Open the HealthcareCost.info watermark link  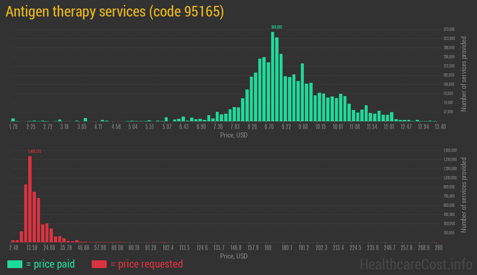tap(416, 264)
